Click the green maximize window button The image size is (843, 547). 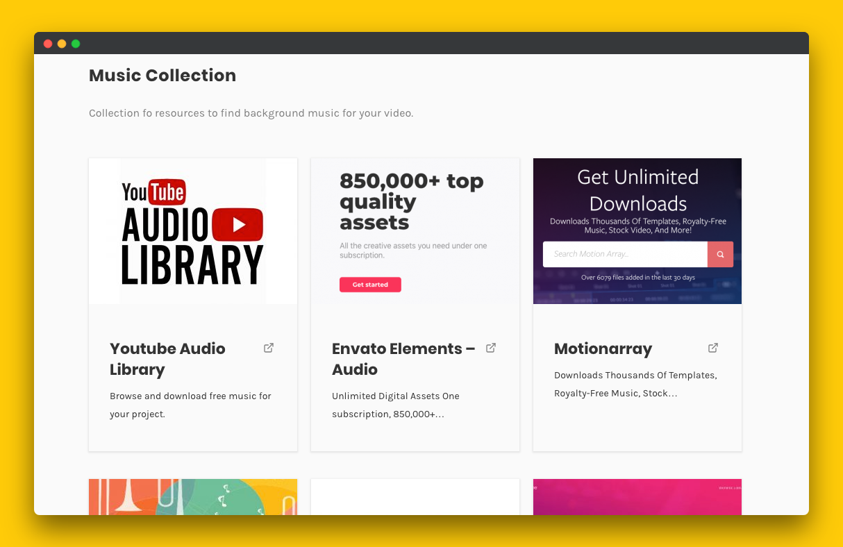tap(76, 44)
